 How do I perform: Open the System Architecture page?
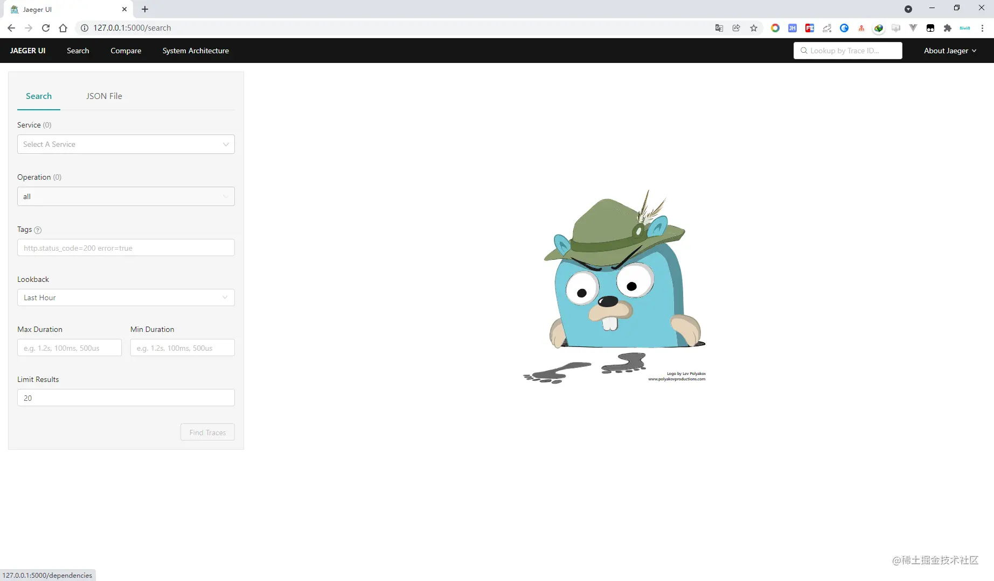pos(196,51)
